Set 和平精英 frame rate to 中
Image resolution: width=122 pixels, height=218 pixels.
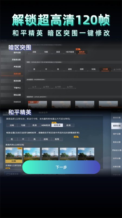click(23, 139)
